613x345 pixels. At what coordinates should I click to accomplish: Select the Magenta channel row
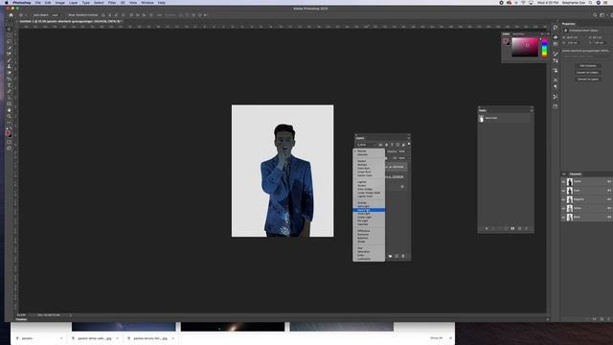(x=587, y=199)
